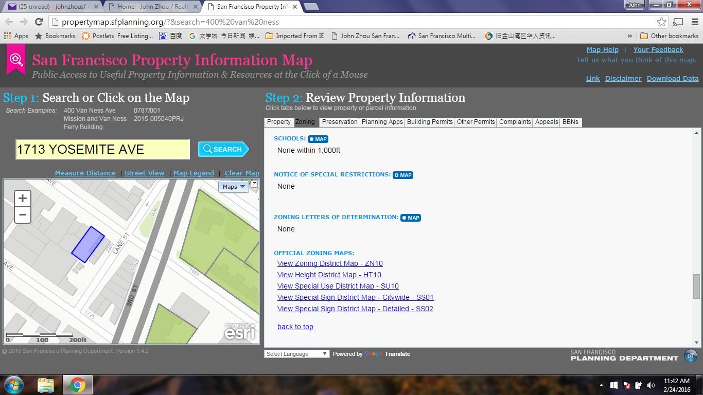Switch to the Building Permits tab
The width and height of the screenshot is (703, 395).
coord(430,122)
